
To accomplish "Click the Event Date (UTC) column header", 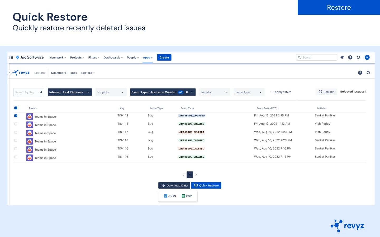I will pos(267,108).
